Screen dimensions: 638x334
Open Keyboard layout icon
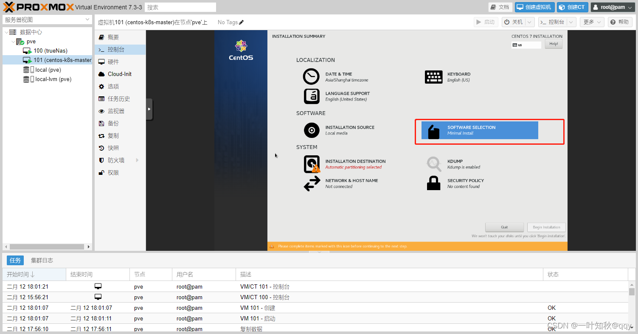click(x=433, y=77)
